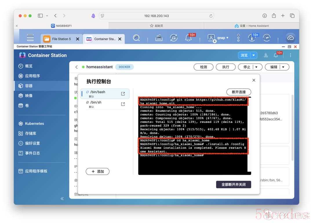Open the QTS event notifications bell
313x223 pixels.
[189, 37]
